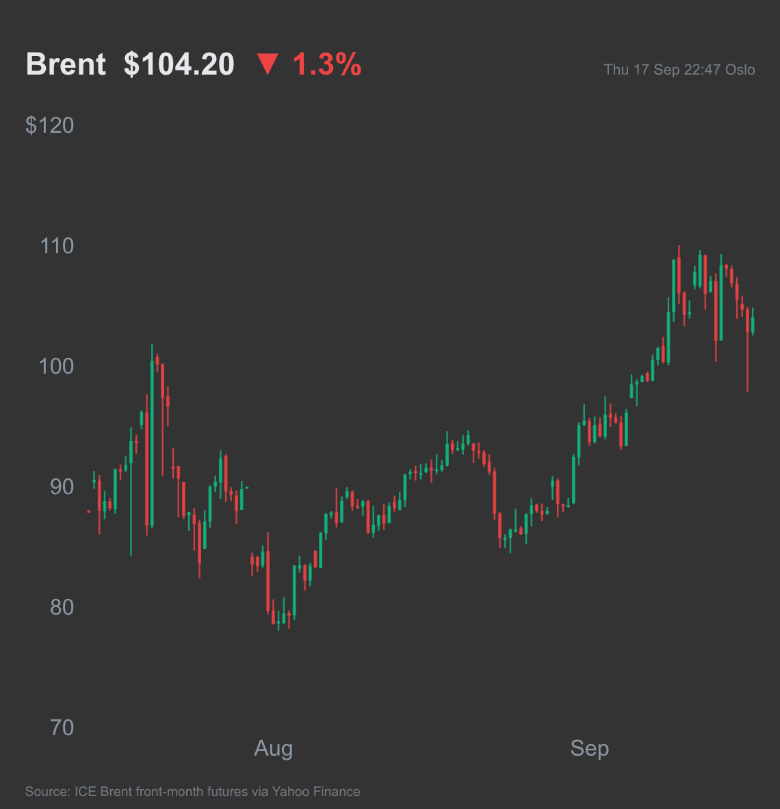
Task: Click the $120 y-axis label
Action: click(x=49, y=125)
